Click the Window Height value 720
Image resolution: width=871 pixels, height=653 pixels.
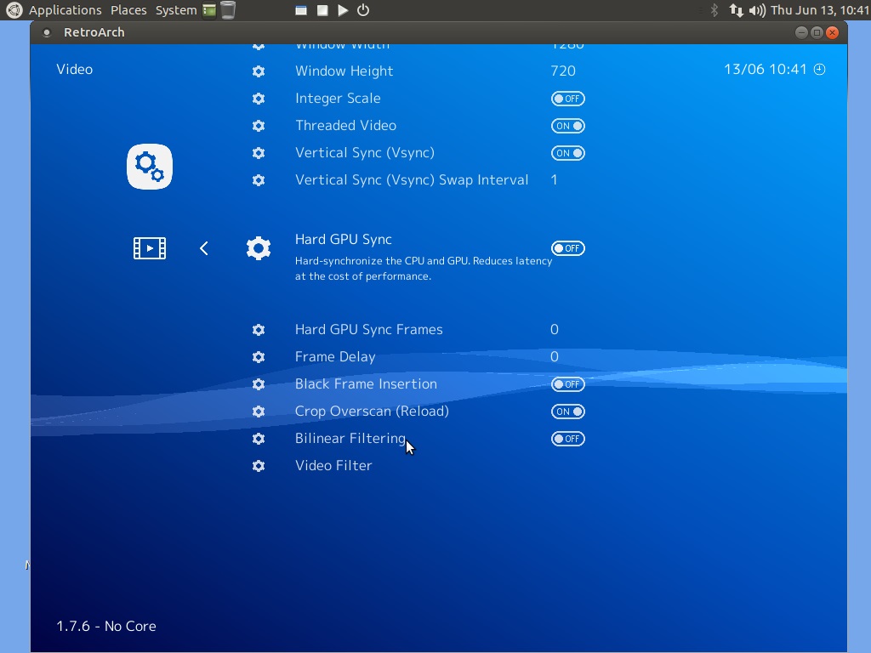(x=563, y=71)
